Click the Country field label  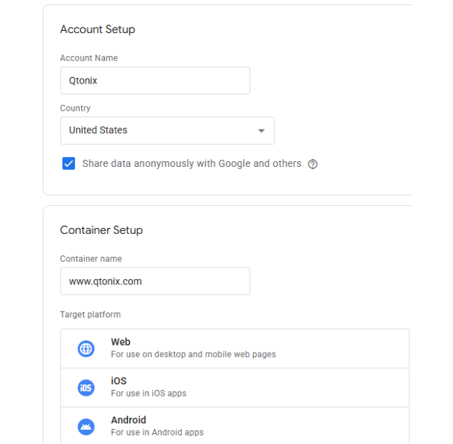[75, 108]
